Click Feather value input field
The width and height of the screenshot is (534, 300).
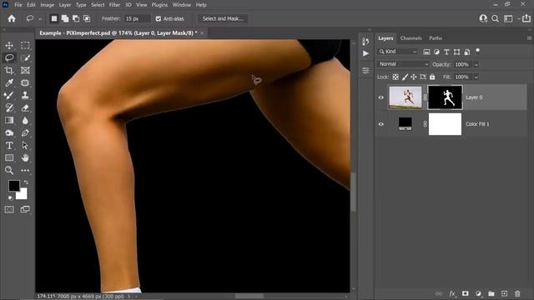click(137, 18)
